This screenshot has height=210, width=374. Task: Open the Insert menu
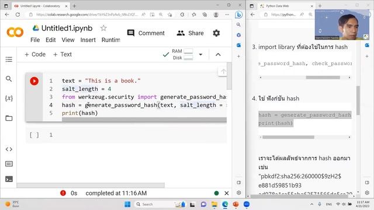pyautogui.click(x=88, y=40)
